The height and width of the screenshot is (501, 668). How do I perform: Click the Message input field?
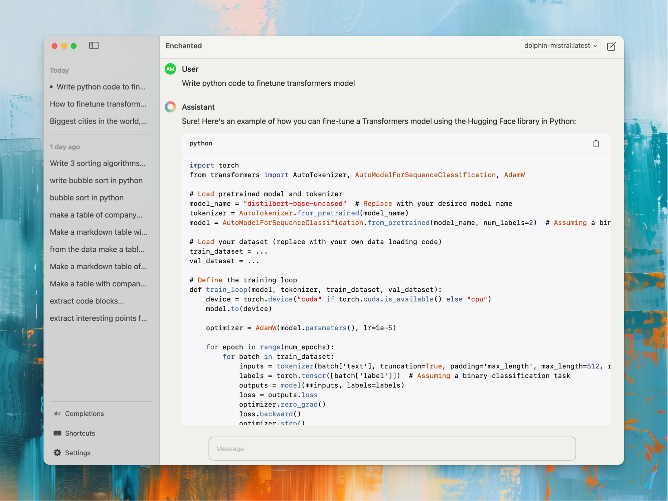pos(392,449)
